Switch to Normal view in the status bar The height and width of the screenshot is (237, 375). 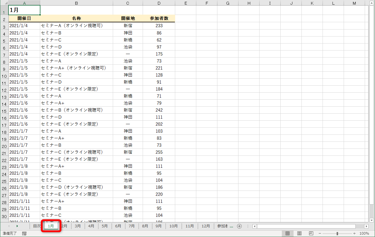[287, 233]
